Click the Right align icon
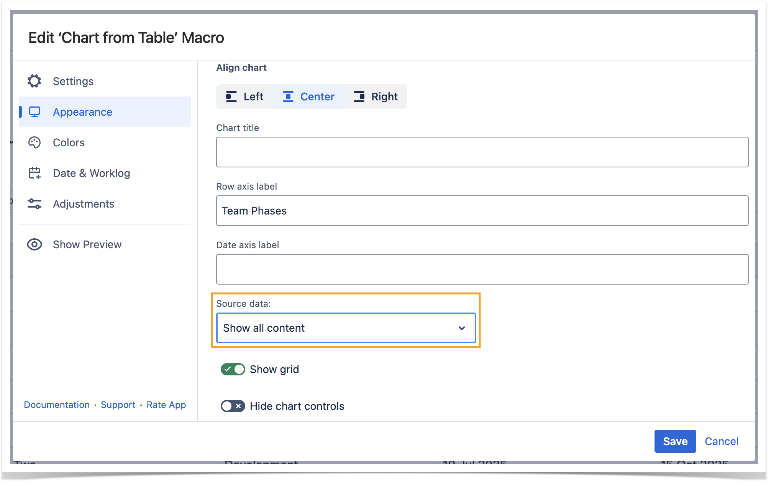This screenshot has width=771, height=483. [359, 97]
